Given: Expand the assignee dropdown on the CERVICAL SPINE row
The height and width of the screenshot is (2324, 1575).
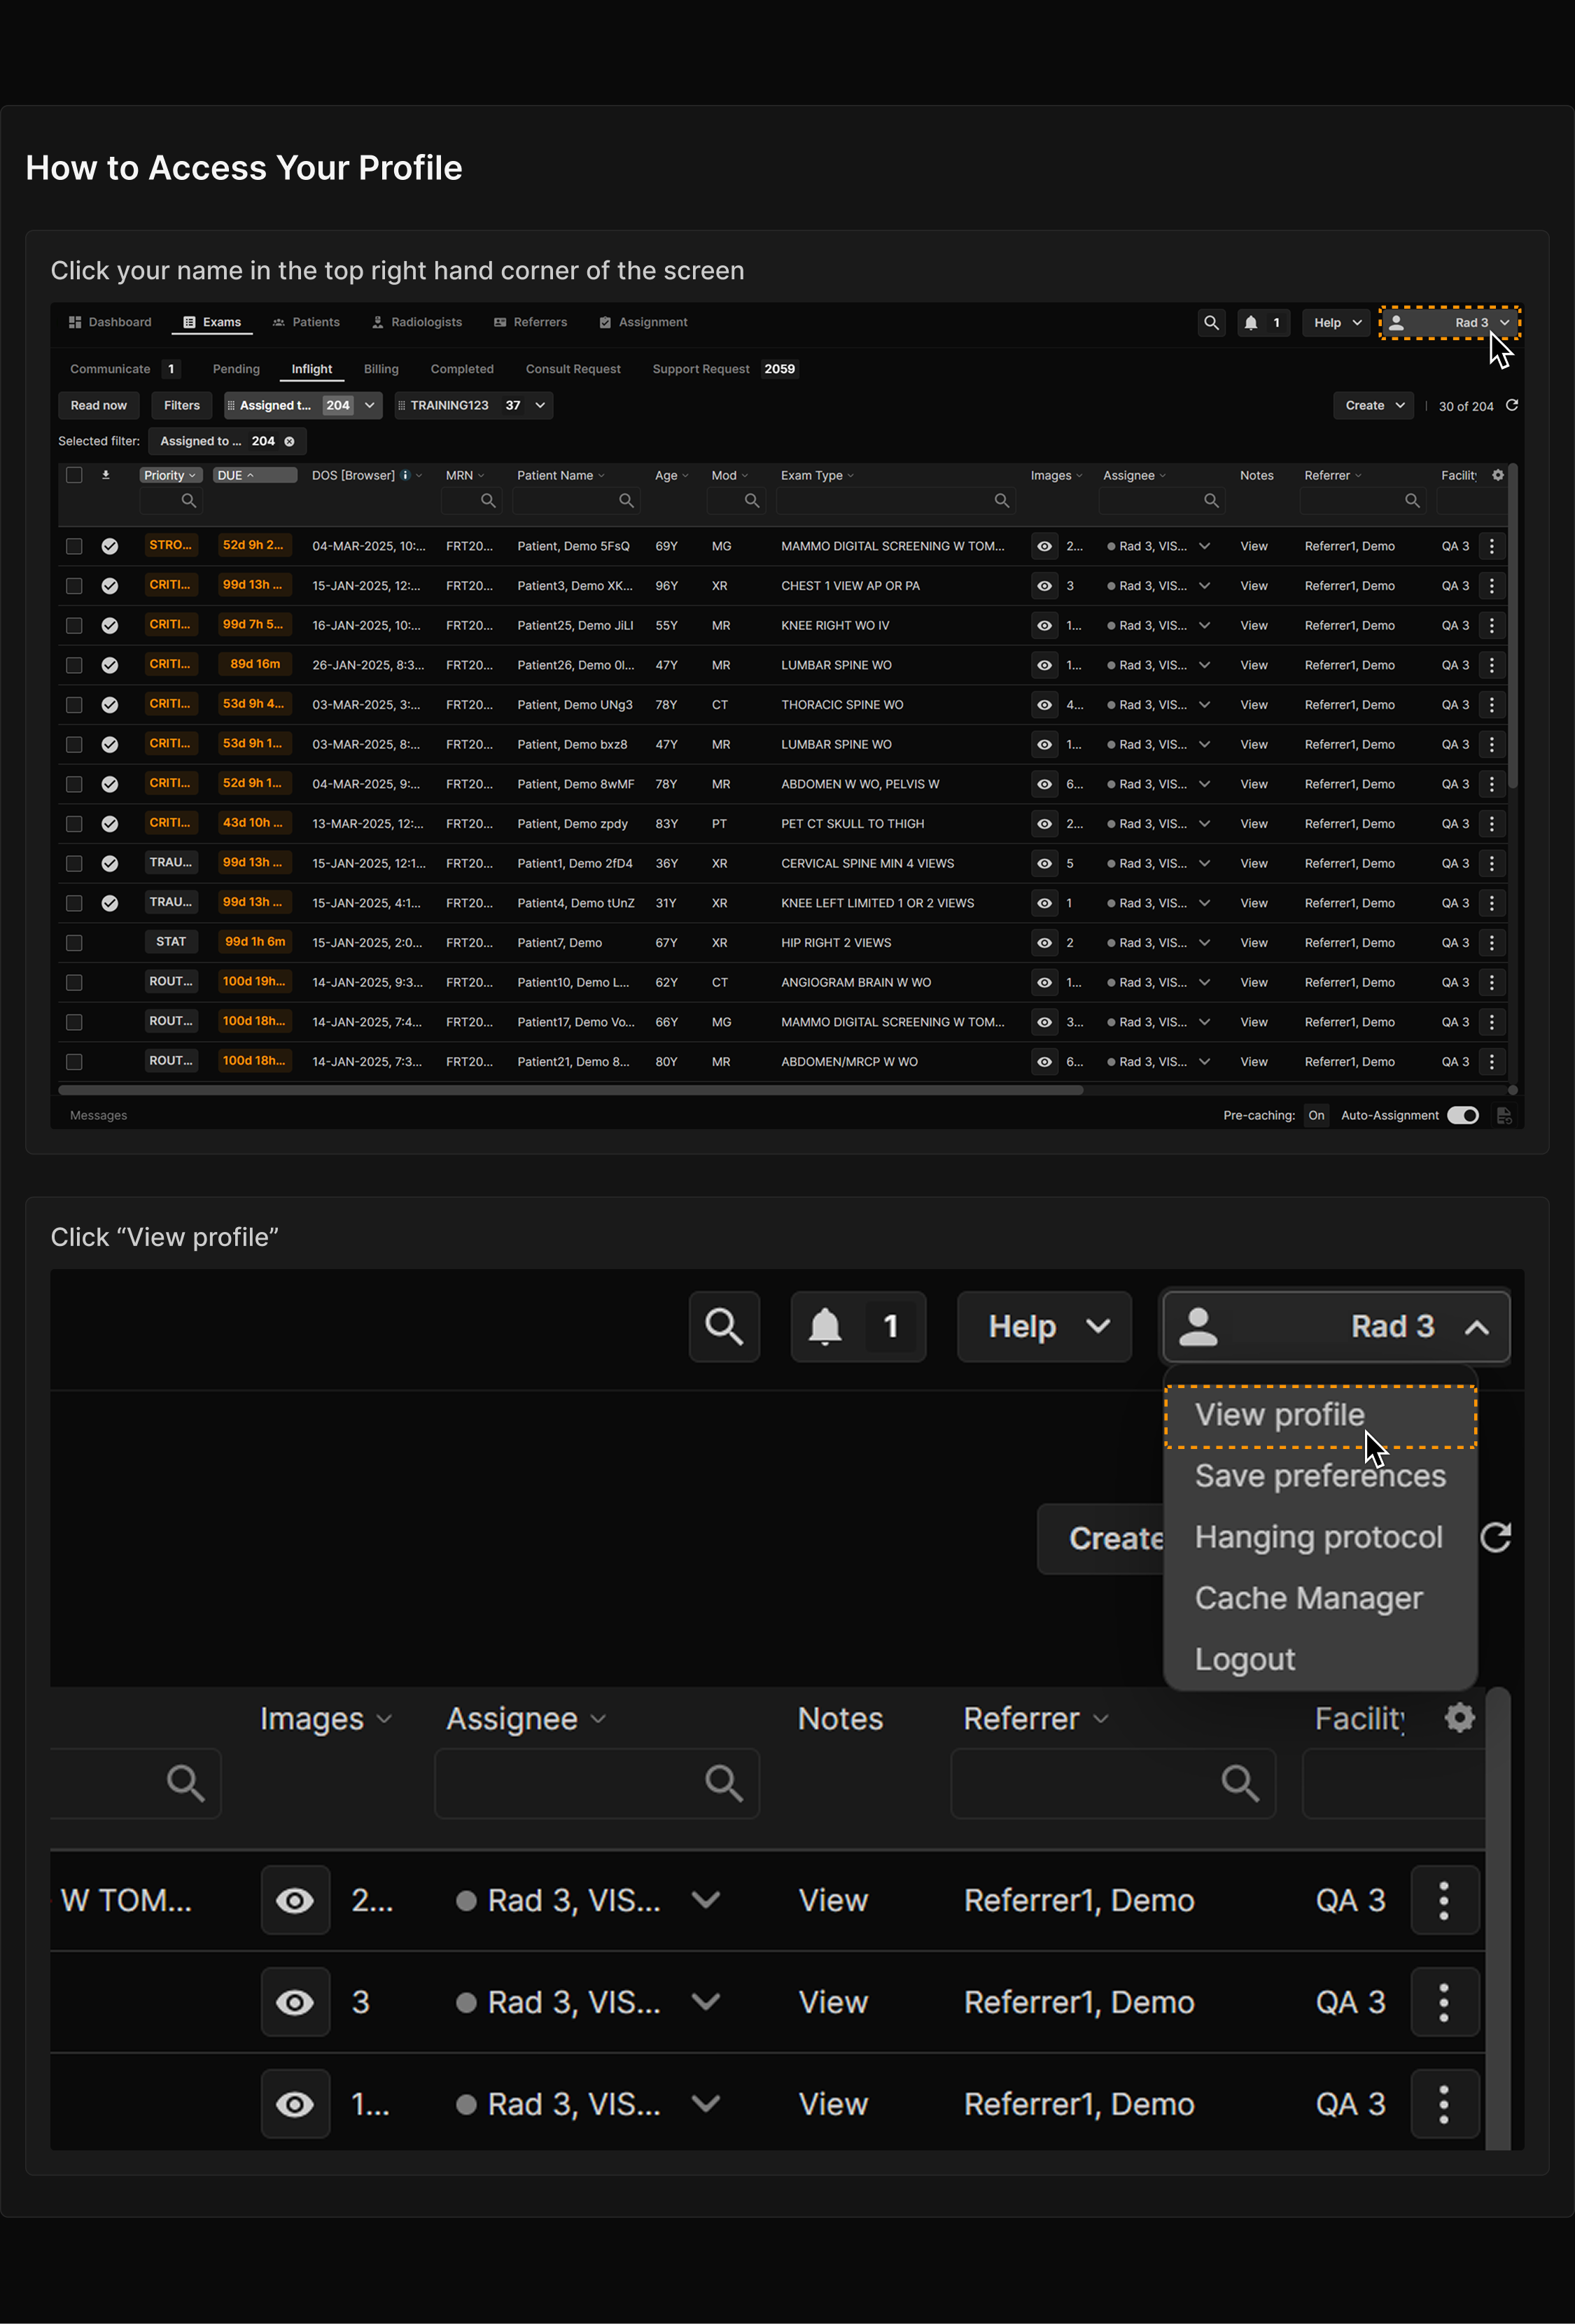Looking at the screenshot, I should 1204,863.
